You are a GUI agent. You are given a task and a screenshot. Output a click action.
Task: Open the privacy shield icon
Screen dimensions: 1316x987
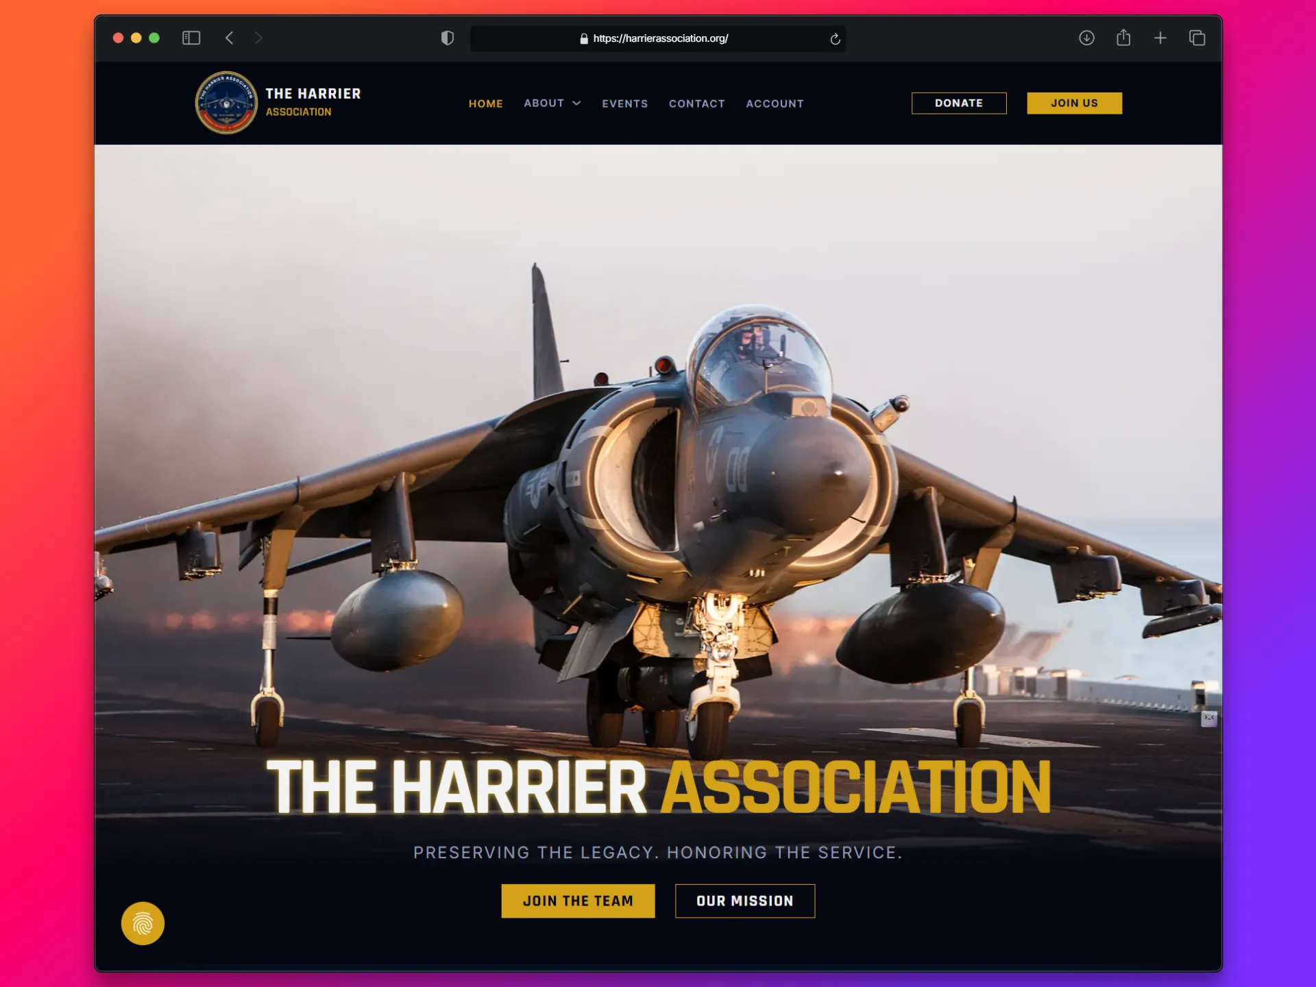(x=448, y=38)
